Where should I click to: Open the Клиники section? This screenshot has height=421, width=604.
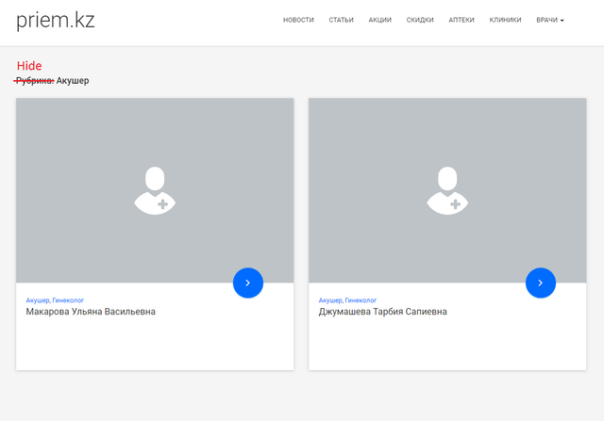(505, 20)
